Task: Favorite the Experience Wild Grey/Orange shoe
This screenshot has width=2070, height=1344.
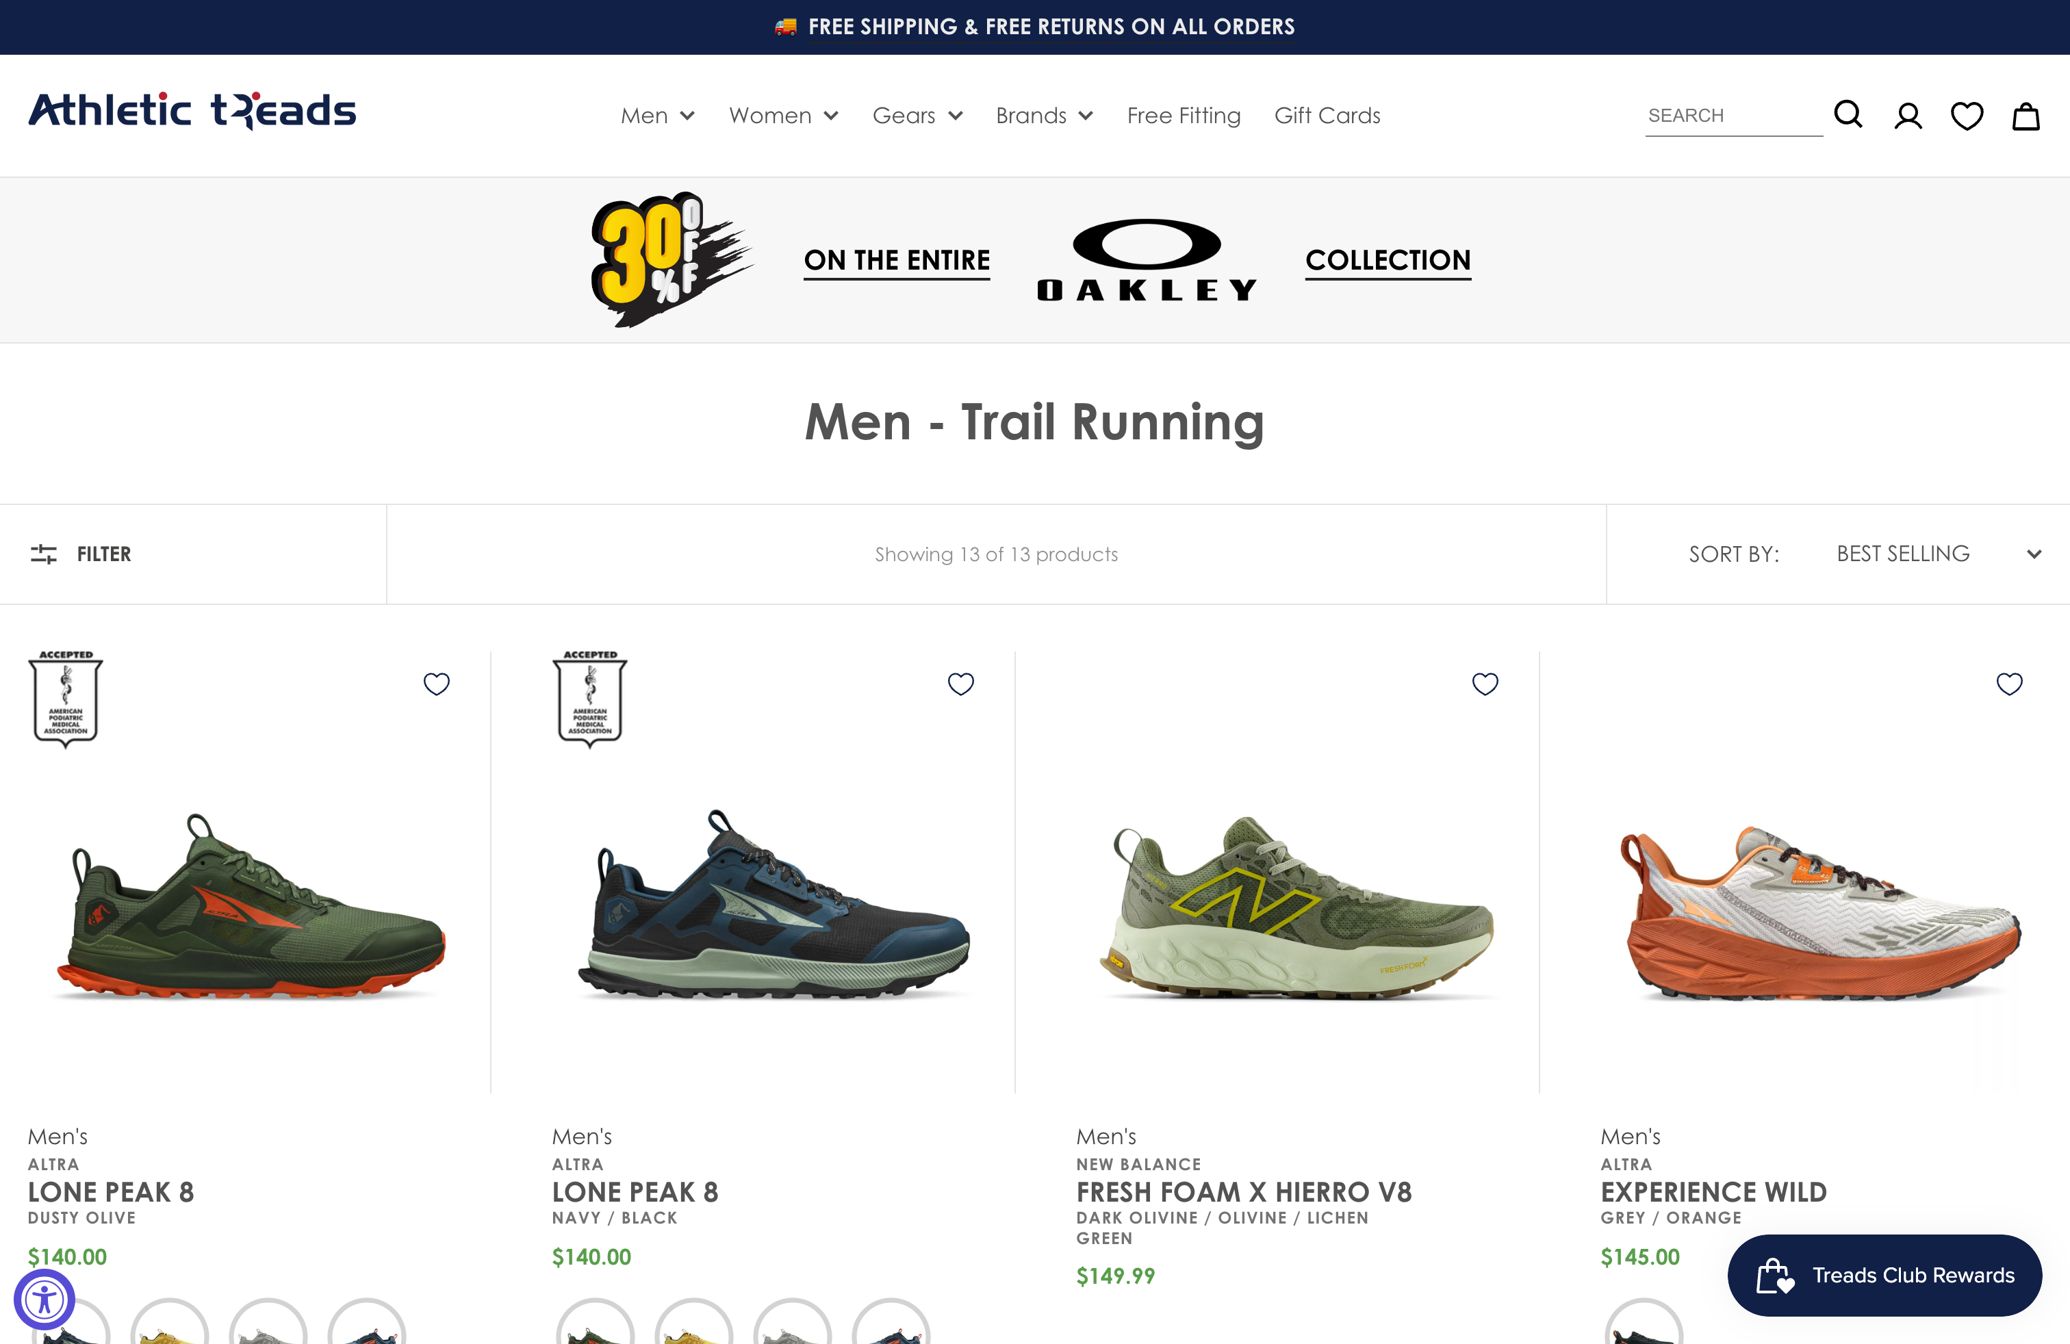Action: tap(2009, 684)
